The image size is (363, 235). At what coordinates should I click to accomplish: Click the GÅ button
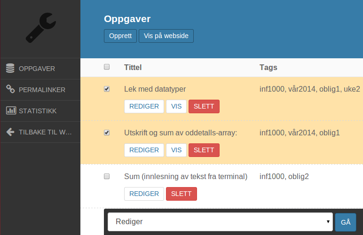pos(346,222)
